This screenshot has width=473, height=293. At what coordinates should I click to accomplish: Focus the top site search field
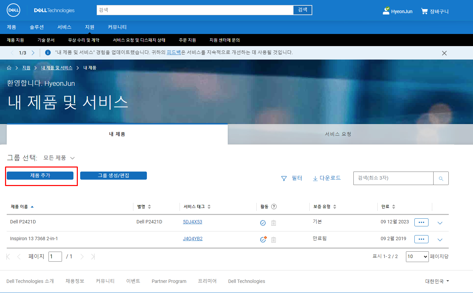tap(195, 10)
